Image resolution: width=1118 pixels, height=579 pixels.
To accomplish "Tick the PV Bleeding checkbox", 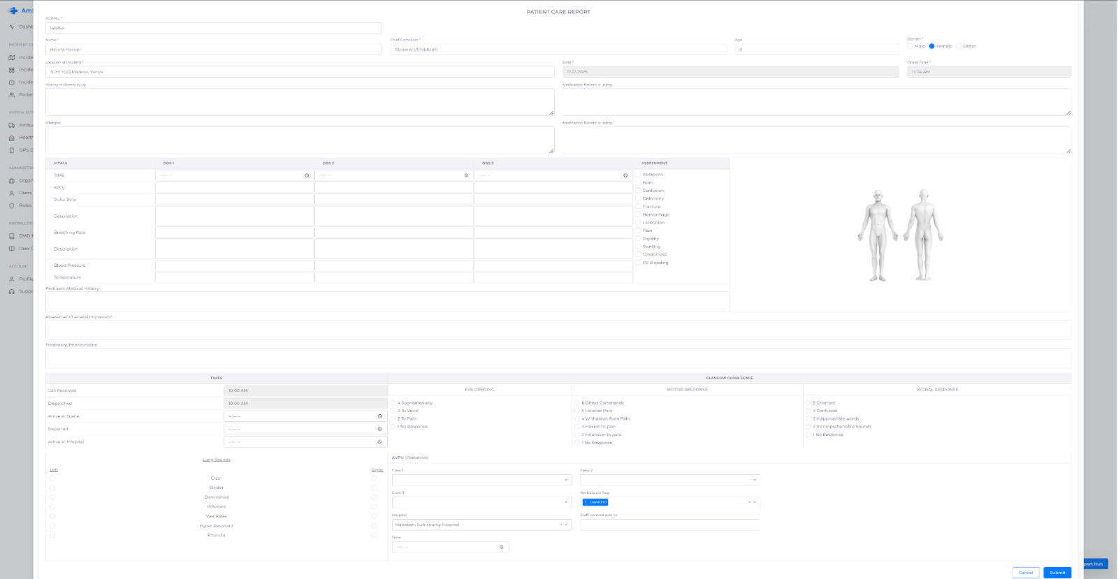I will click(x=638, y=263).
